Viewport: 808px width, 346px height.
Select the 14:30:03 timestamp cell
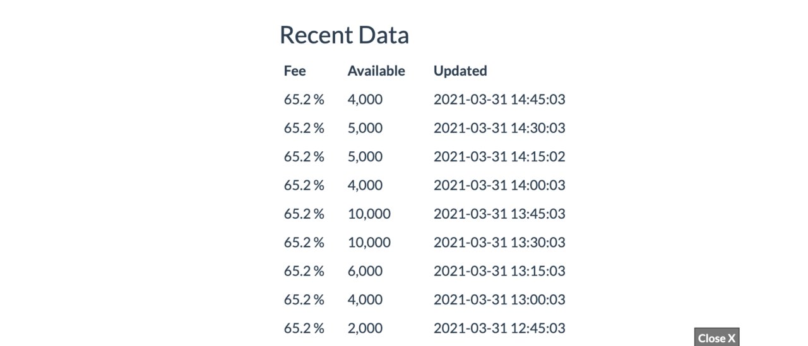pyautogui.click(x=499, y=128)
